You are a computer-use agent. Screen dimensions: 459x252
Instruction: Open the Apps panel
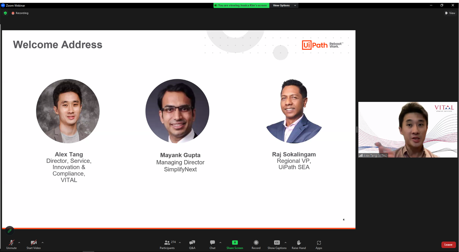[319, 244]
